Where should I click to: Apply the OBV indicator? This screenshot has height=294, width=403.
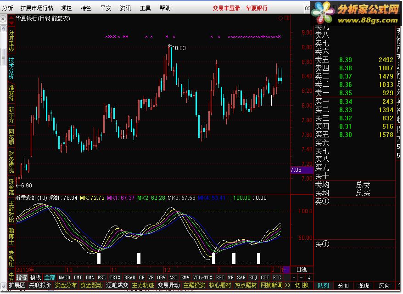coord(162,277)
